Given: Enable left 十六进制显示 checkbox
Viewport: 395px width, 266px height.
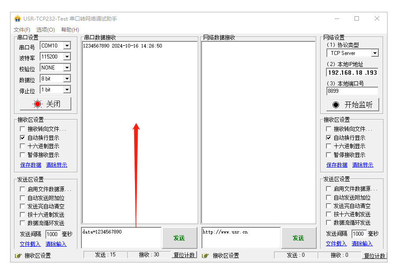Looking at the screenshot, I should click(x=22, y=146).
